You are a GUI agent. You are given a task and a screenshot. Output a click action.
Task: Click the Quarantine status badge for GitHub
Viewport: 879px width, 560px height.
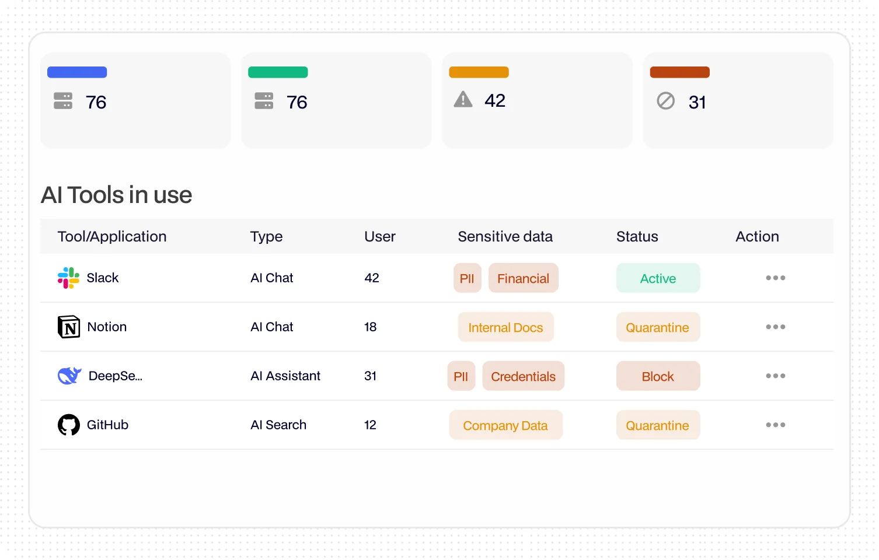[658, 425]
